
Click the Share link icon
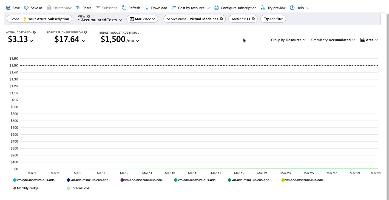click(x=78, y=8)
